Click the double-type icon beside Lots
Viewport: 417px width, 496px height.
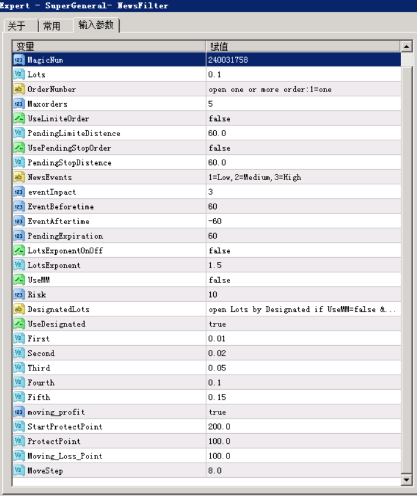pyautogui.click(x=19, y=75)
